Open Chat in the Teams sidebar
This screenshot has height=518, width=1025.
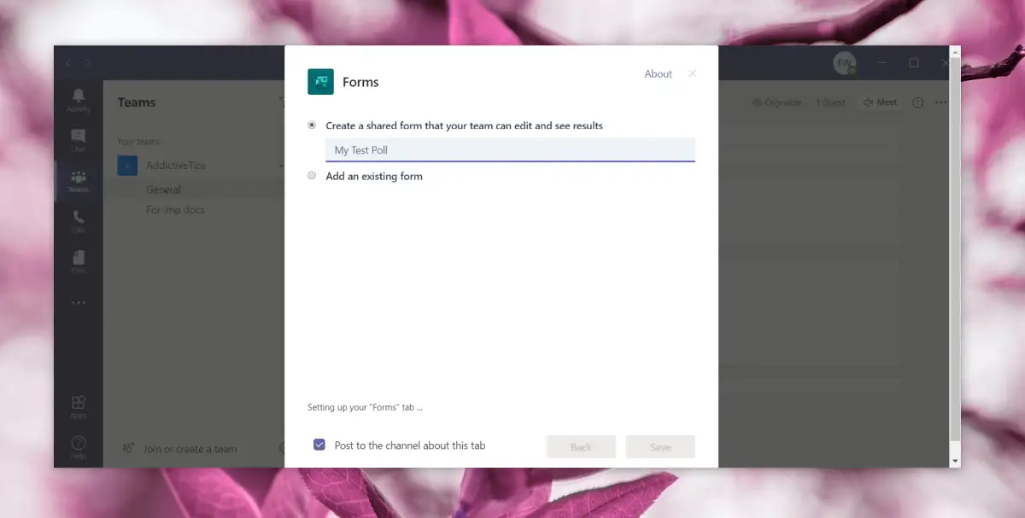[79, 140]
